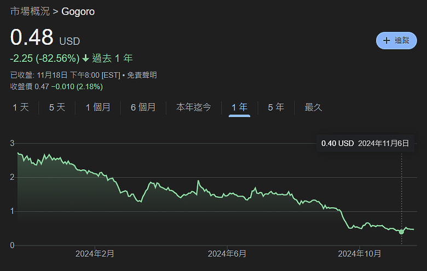
Task: Click the 過去 1 年 period label
Action: click(112, 58)
